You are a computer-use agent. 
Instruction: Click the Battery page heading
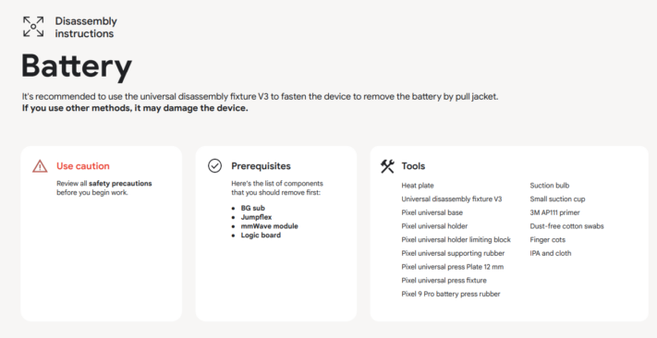77,66
